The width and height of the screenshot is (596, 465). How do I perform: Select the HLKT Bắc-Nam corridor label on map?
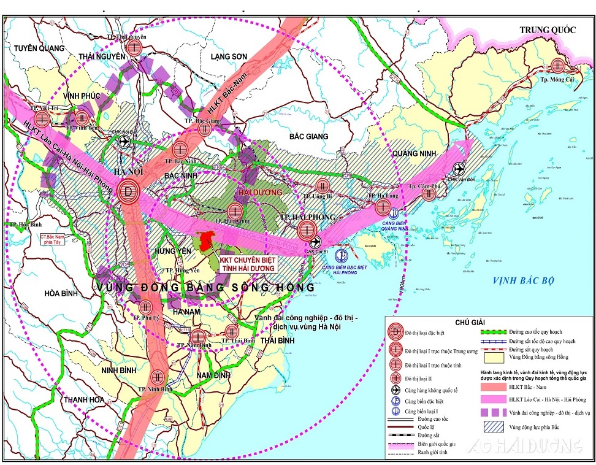(227, 93)
